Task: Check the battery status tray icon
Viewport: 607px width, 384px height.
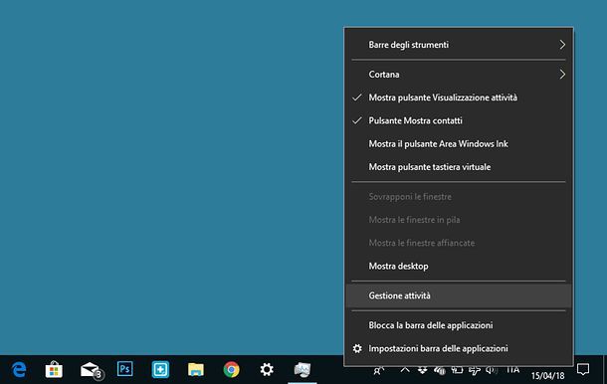Action: pos(457,370)
